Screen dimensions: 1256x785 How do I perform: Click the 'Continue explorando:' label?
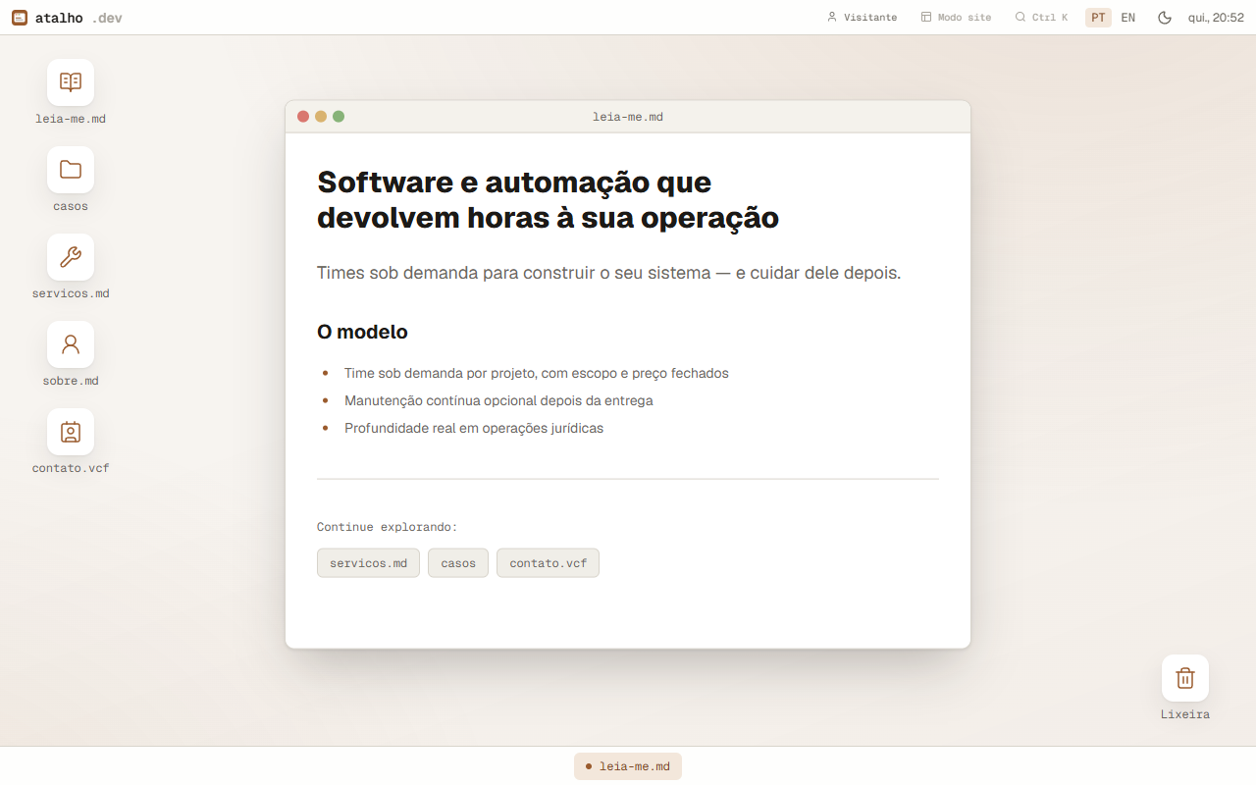tap(387, 527)
